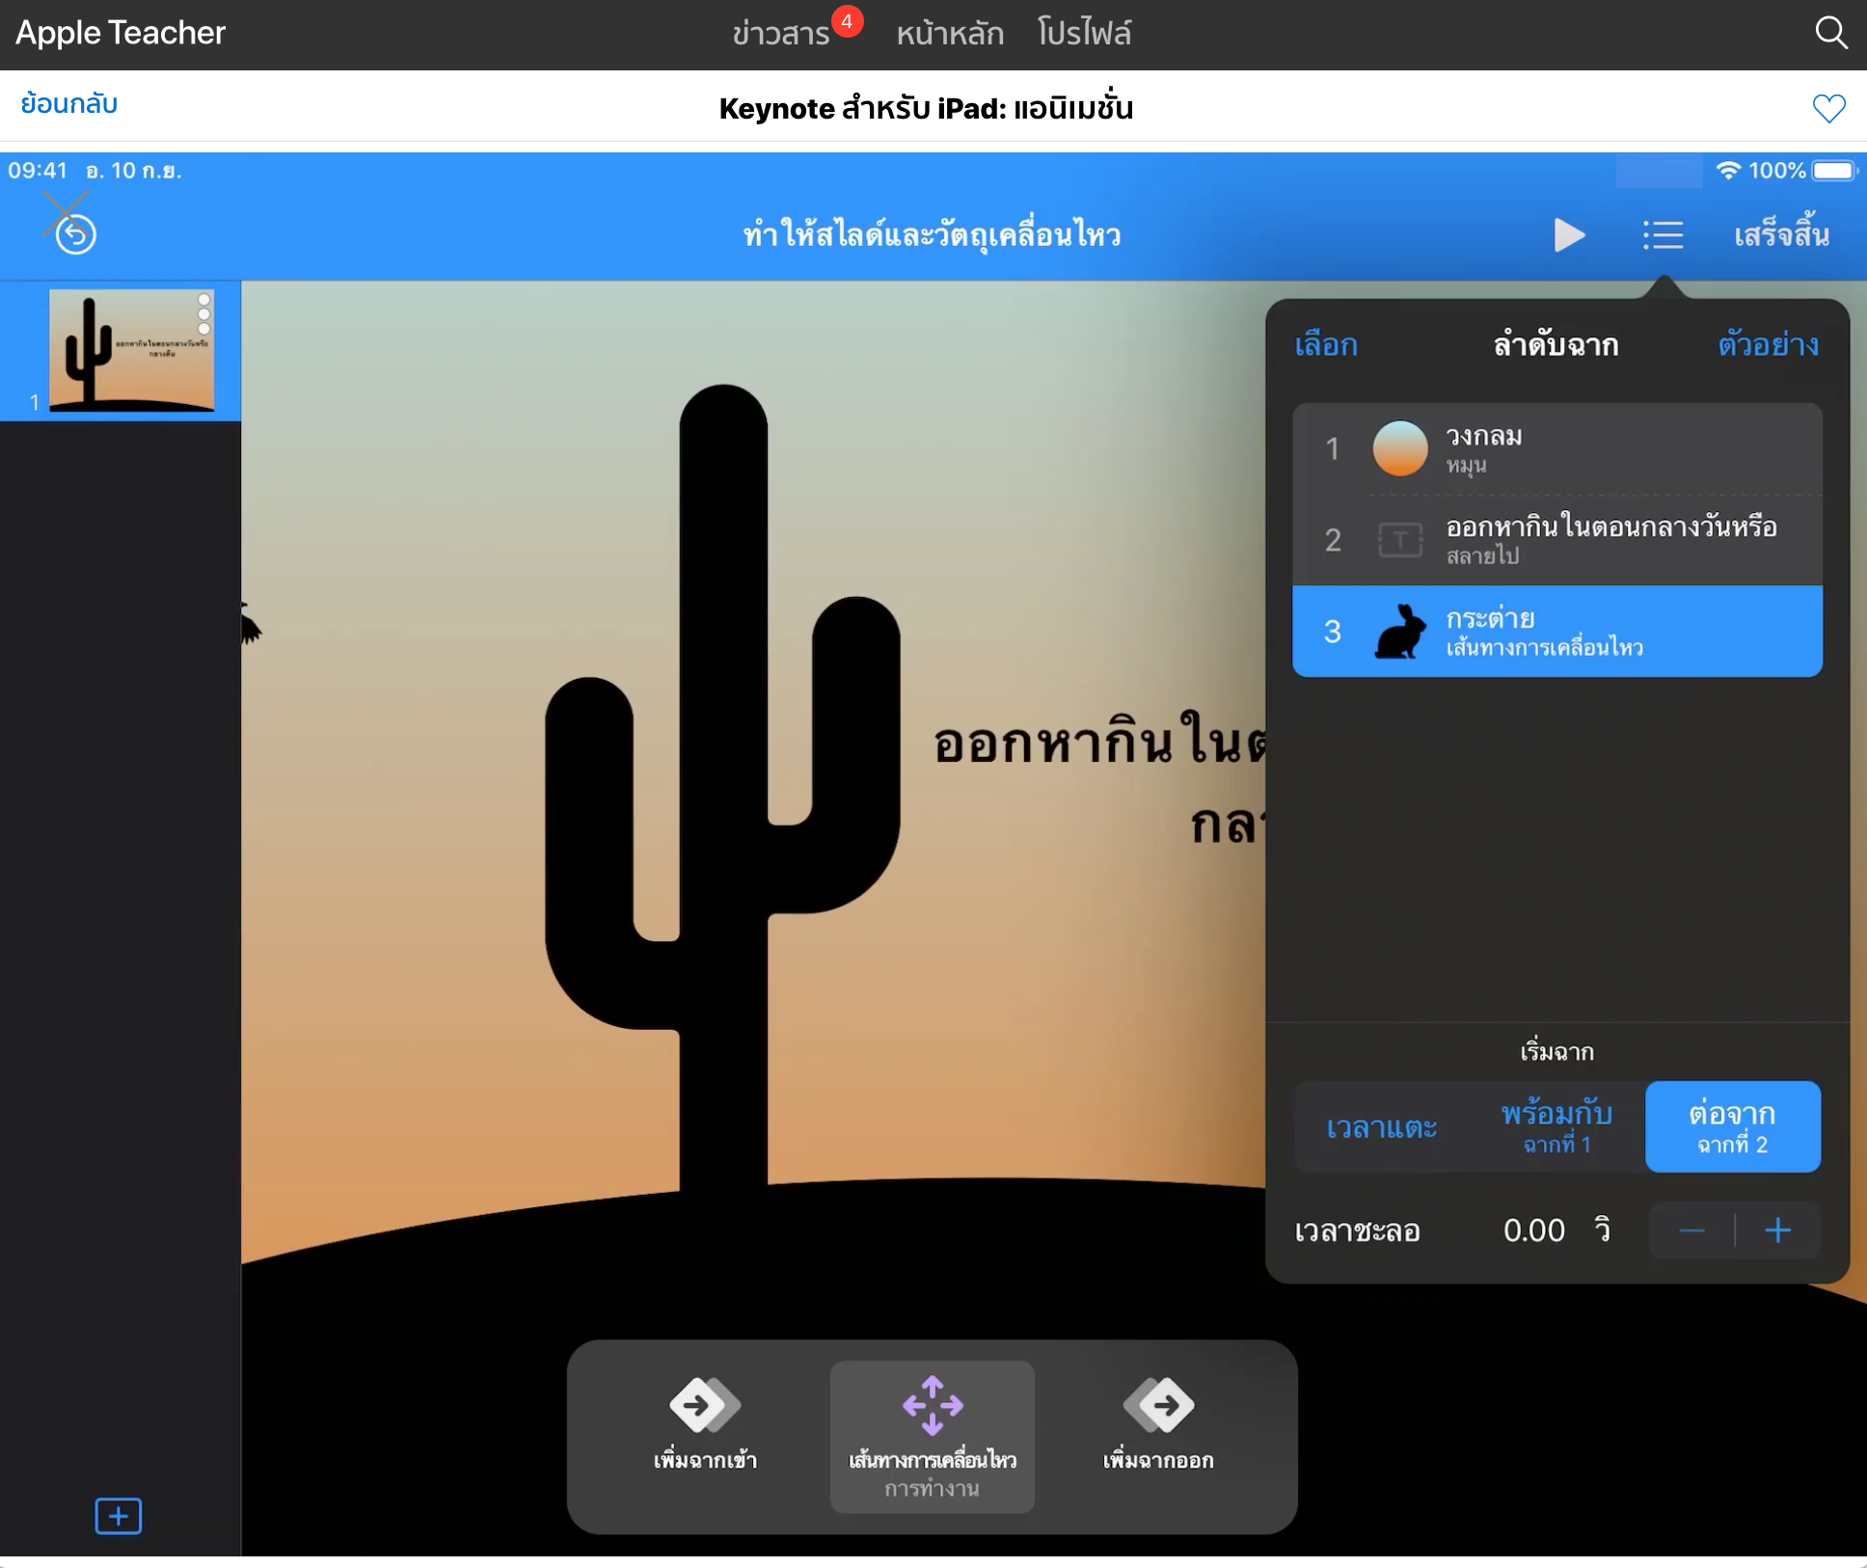Open the ข่าวสาร tab
Image resolution: width=1867 pixels, height=1568 pixels.
click(x=781, y=34)
